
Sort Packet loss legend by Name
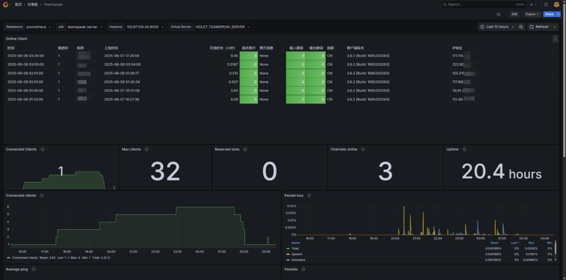(296, 243)
